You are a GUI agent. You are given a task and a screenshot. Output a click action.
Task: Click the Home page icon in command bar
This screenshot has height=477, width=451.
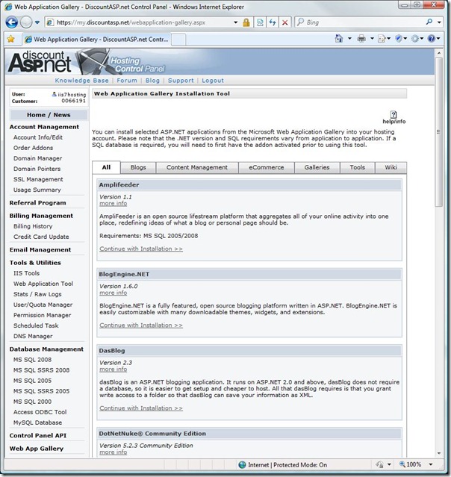click(x=339, y=39)
